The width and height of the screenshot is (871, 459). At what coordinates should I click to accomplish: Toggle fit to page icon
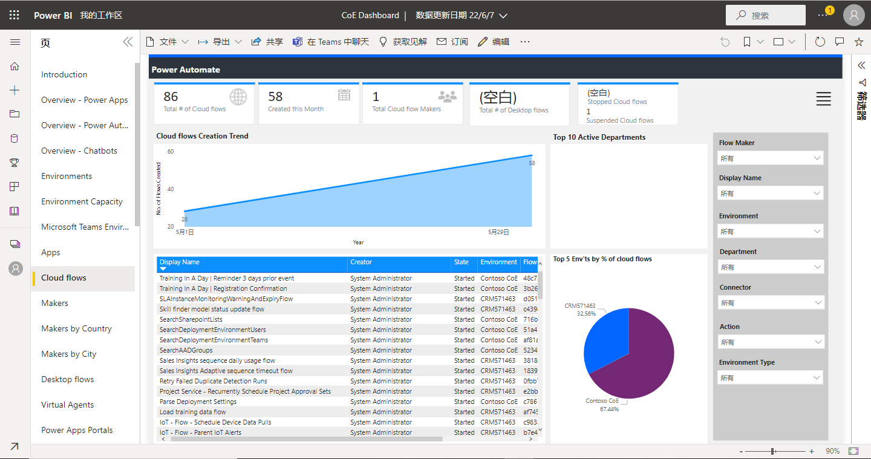click(853, 451)
